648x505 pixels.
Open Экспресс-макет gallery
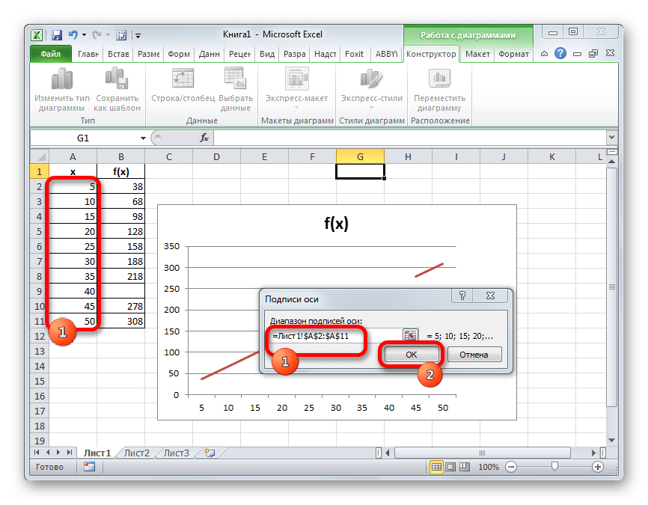coord(296,89)
